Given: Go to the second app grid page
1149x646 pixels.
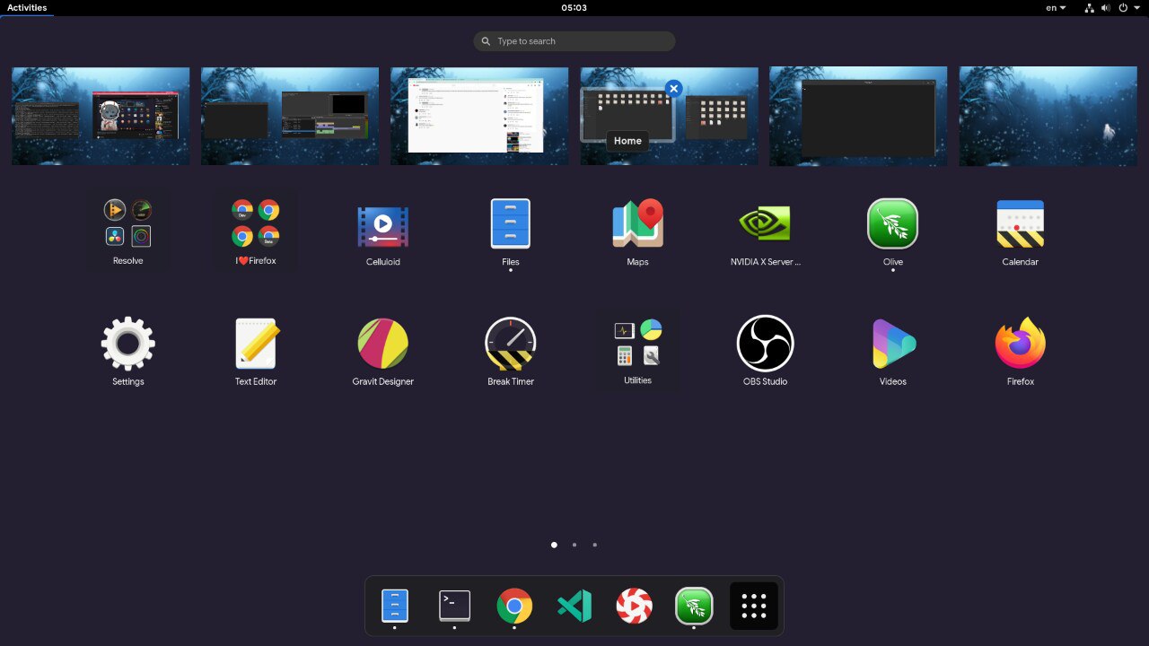Looking at the screenshot, I should (574, 545).
